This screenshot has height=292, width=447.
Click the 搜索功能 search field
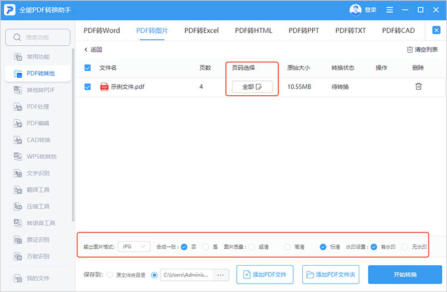pyautogui.click(x=38, y=37)
